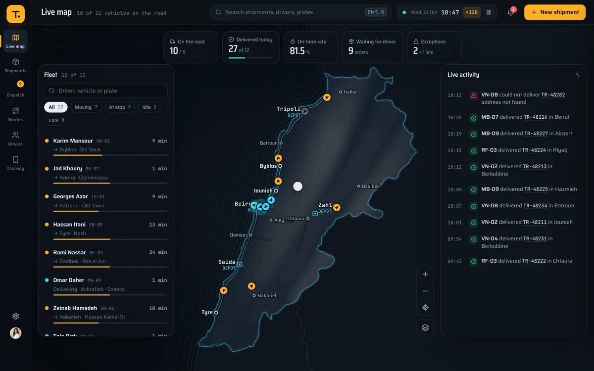Click the white round marker on the map

click(x=297, y=186)
